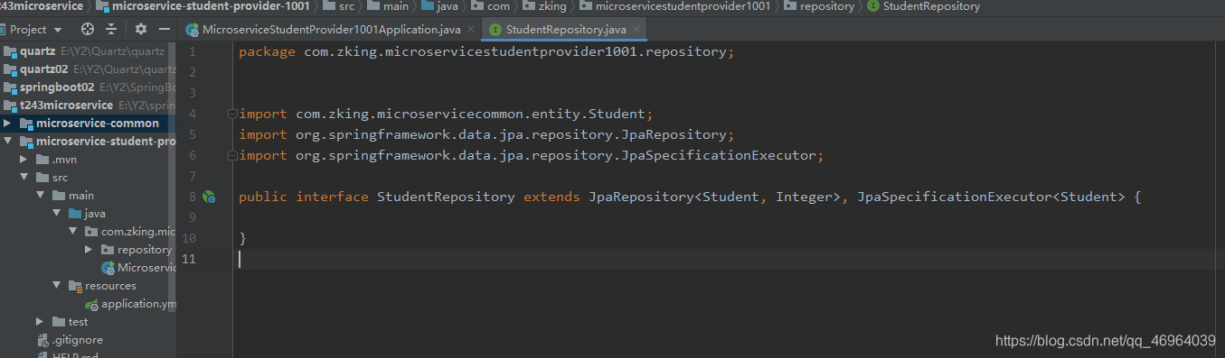The image size is (1225, 358).
Task: Click the locate/scroll-from-source crosshair icon
Action: point(87,29)
